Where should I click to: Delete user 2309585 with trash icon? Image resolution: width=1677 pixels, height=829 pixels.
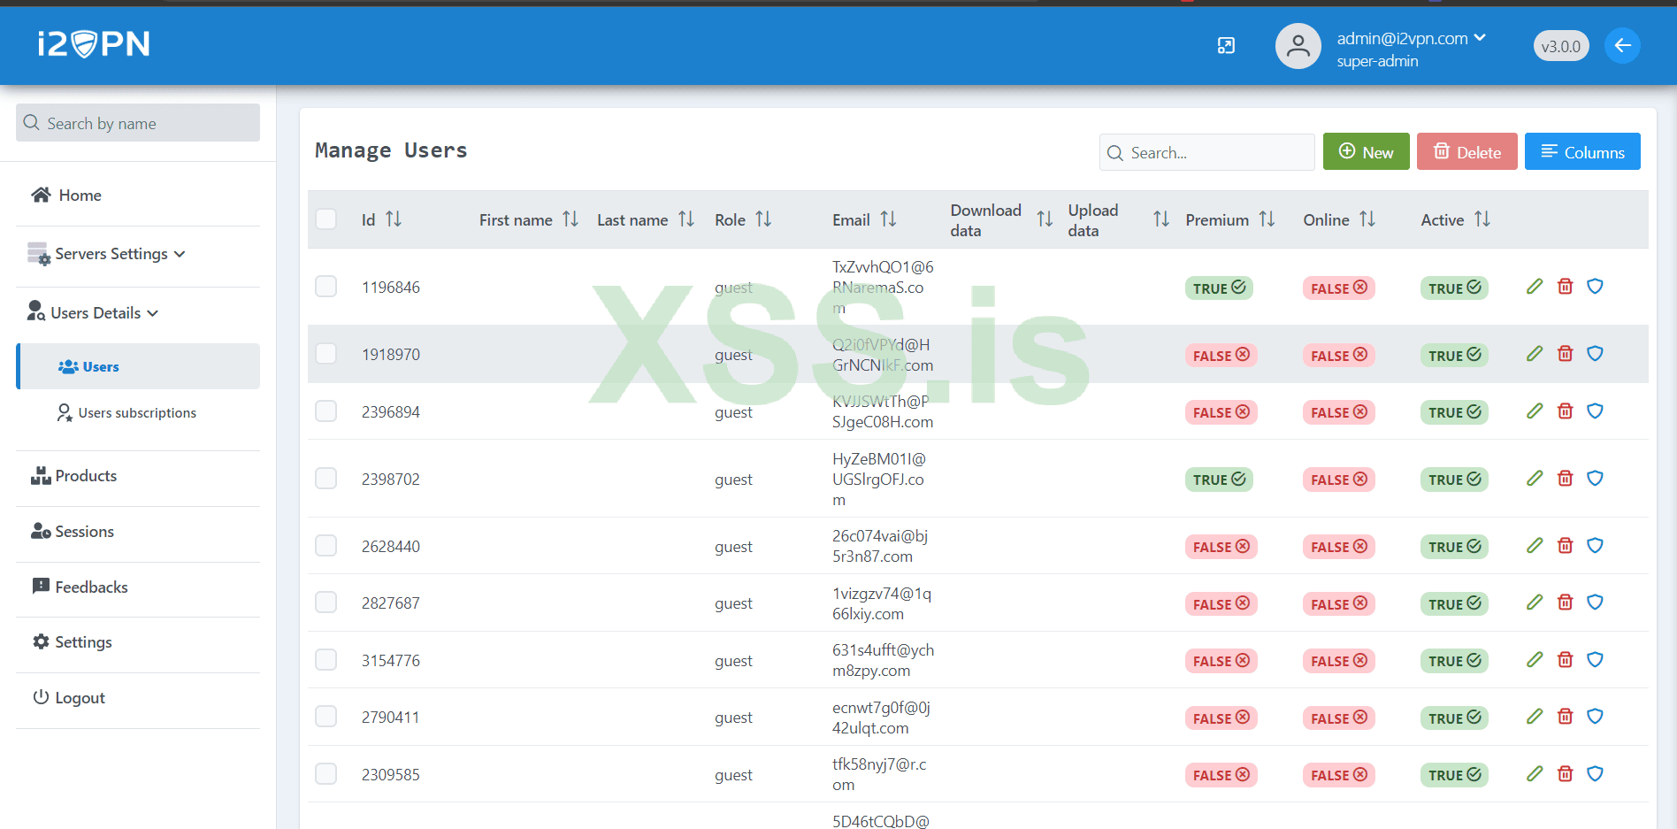click(1566, 774)
